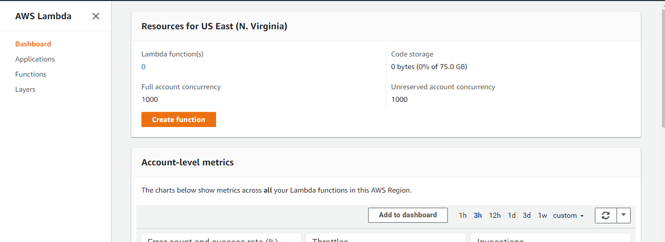Navigate to Functions in the sidebar
This screenshot has width=665, height=242.
tap(31, 74)
